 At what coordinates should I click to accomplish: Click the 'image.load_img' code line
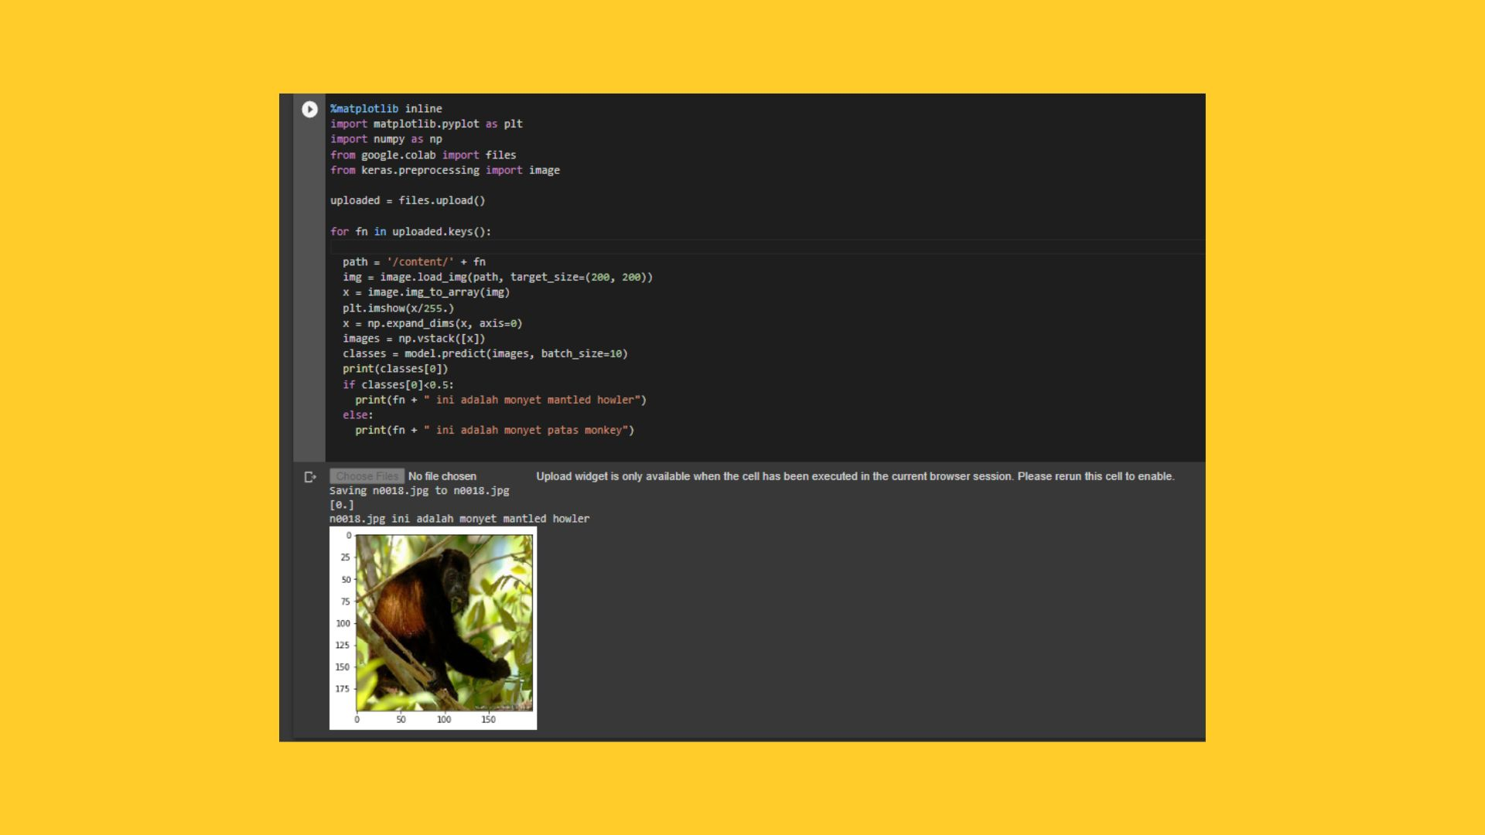click(497, 277)
